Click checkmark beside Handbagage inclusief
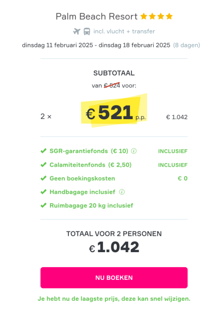223x314 pixels. click(44, 192)
